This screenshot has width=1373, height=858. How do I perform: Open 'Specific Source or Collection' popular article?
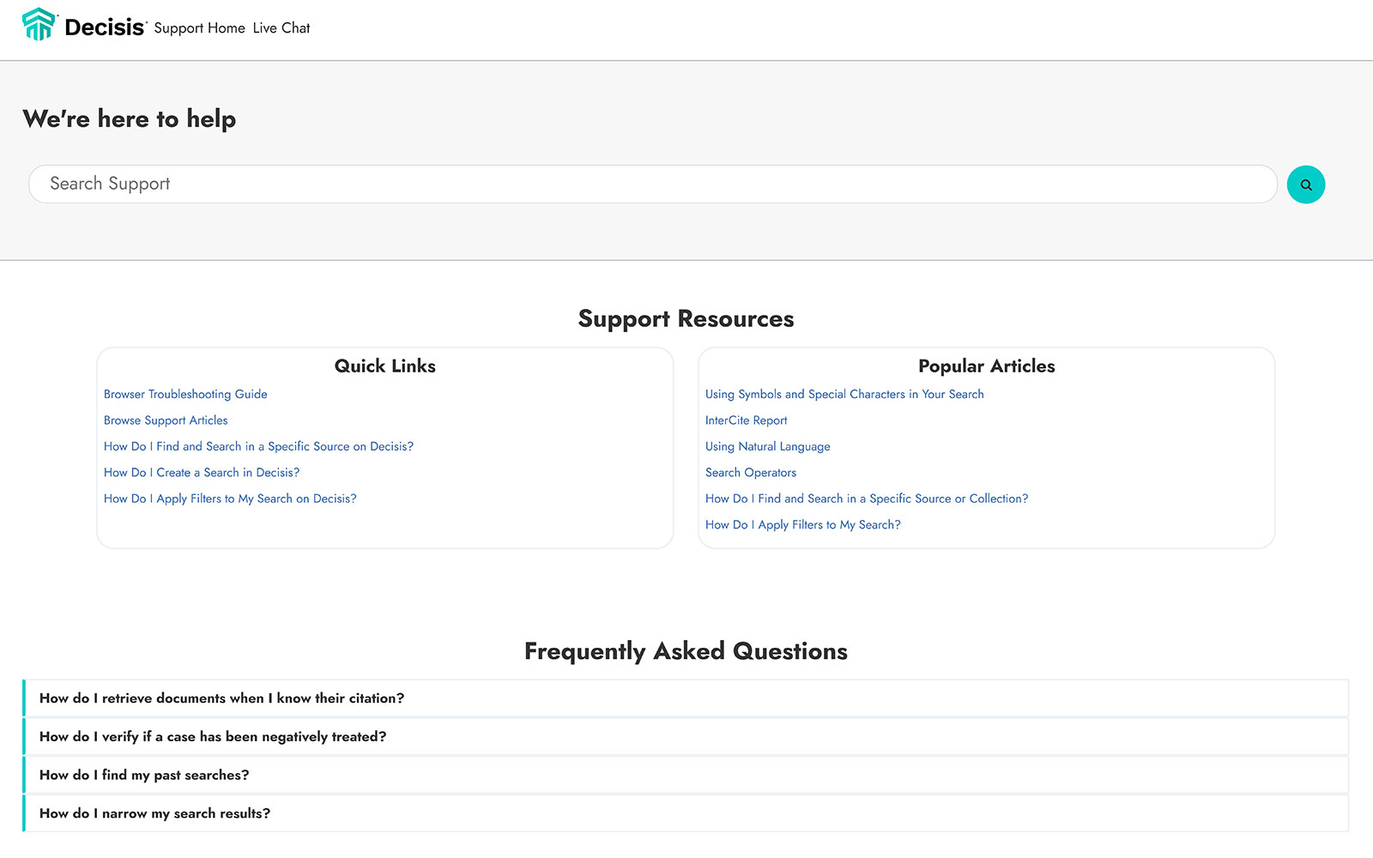(x=866, y=498)
